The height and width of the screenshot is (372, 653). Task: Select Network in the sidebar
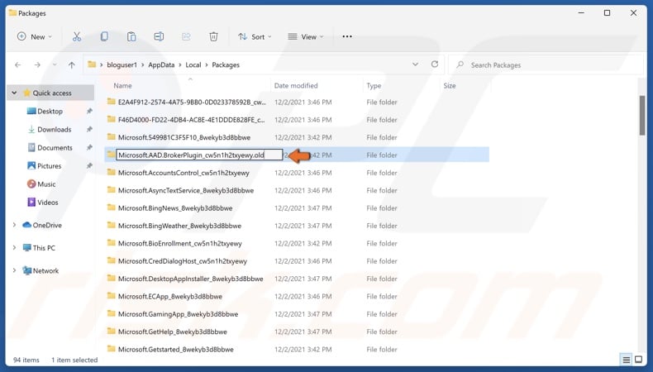pyautogui.click(x=45, y=271)
